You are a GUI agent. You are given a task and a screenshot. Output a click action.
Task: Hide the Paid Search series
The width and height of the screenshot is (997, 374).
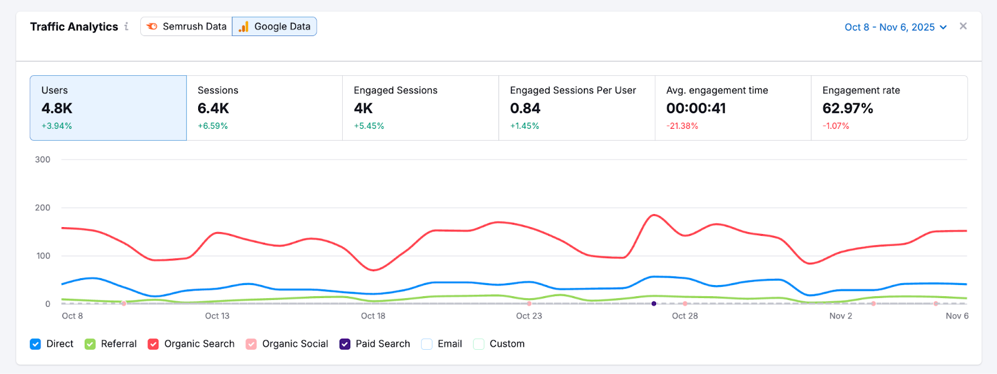pos(345,344)
